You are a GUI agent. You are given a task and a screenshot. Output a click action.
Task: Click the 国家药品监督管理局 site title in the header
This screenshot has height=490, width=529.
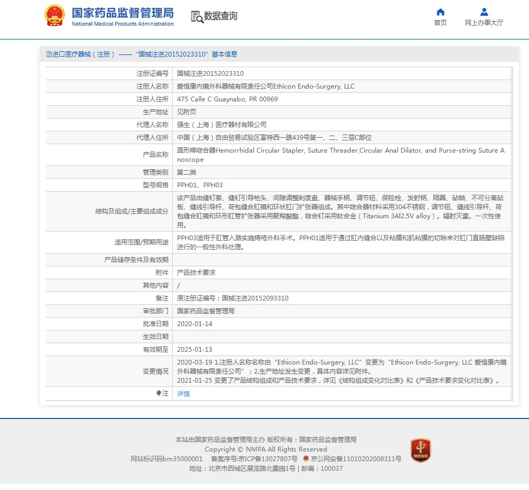[123, 13]
